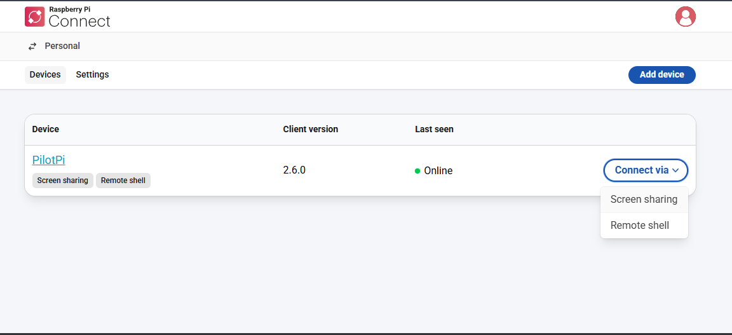Click the organisation switch arrows icon
The height and width of the screenshot is (335, 732).
tap(32, 46)
